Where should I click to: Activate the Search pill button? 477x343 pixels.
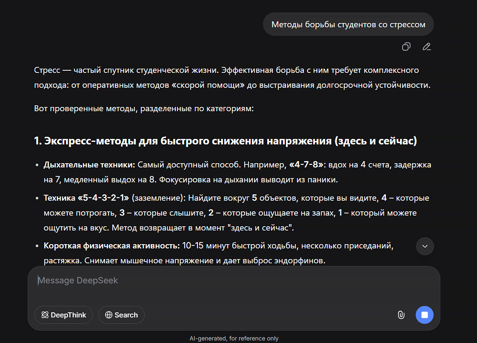121,315
